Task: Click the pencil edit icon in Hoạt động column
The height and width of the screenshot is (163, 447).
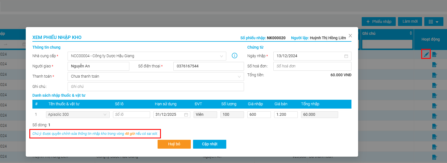Action: coord(426,54)
